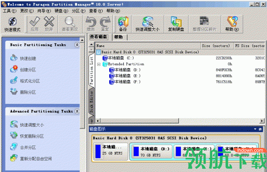Select 25 GB NTFS block in disk map
Screen dimensions: 267x172
(111, 151)
